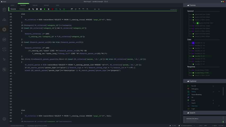Open the active circle icon in sidebar
This screenshot has width=226, height=127.
4,29
